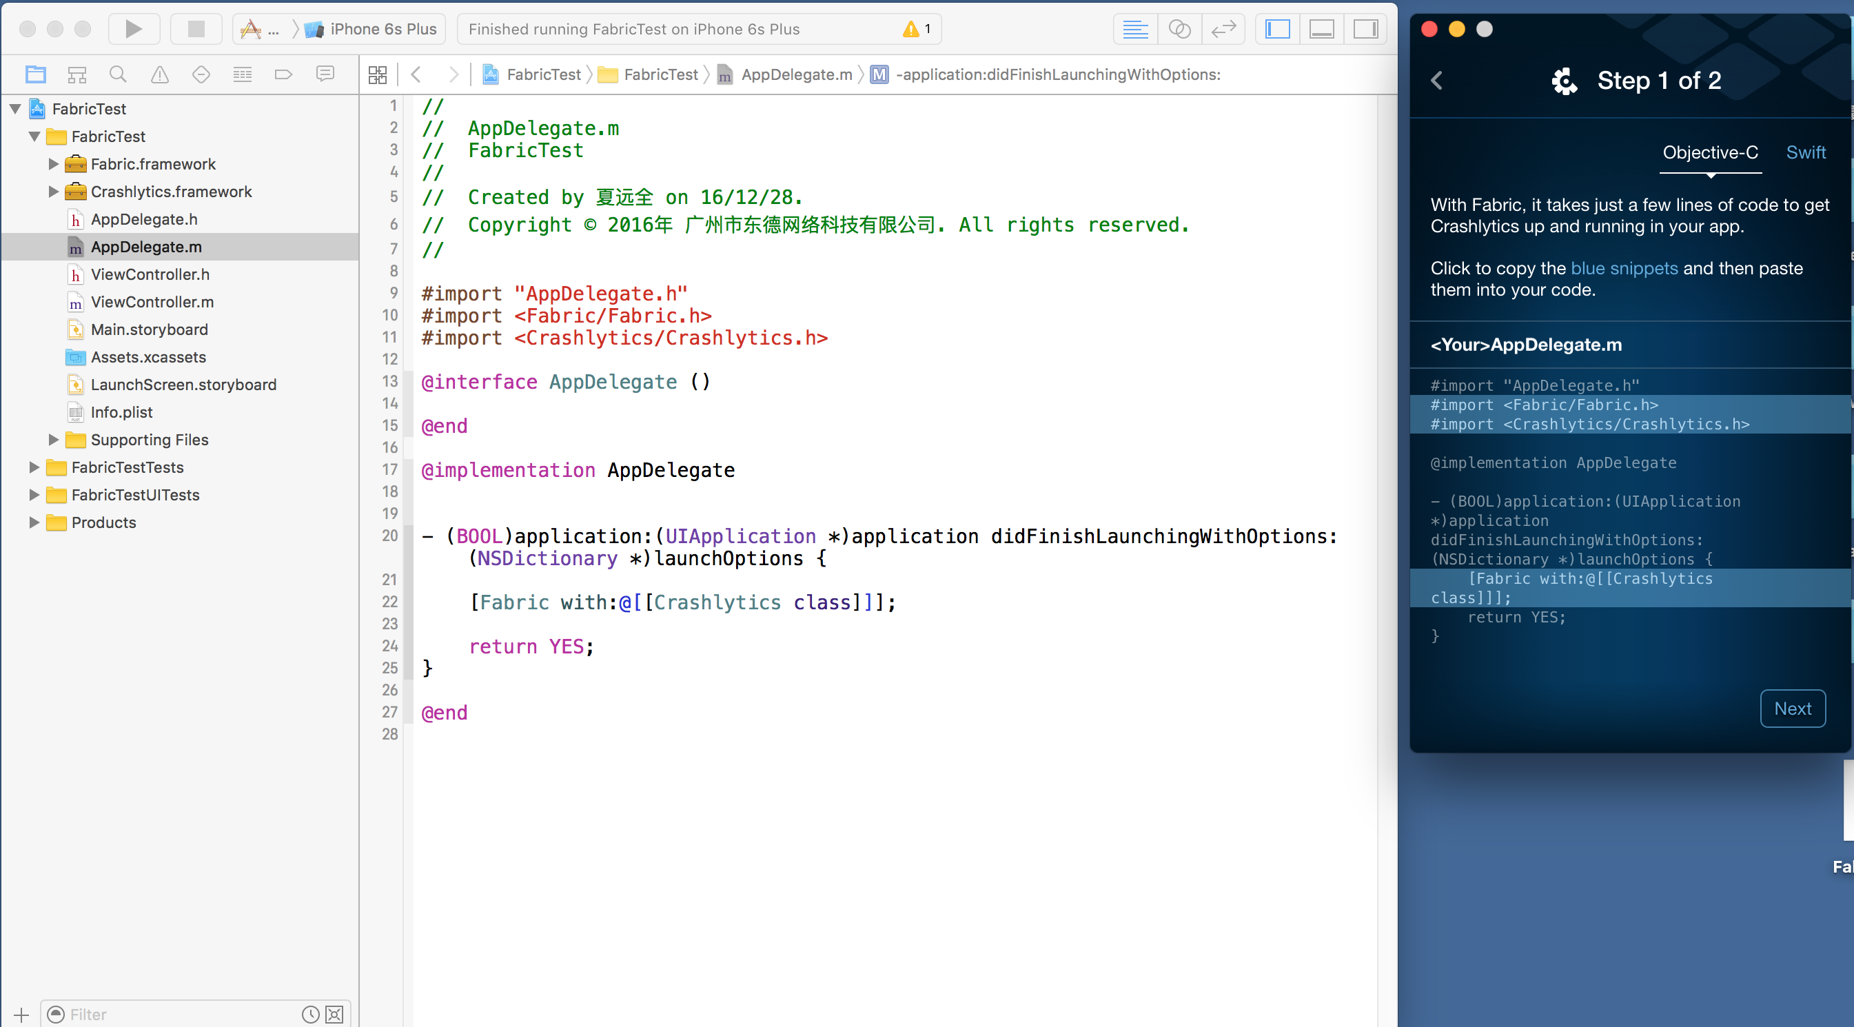Open the Breakpoint navigator icon
Image resolution: width=1854 pixels, height=1027 pixels.
(283, 74)
